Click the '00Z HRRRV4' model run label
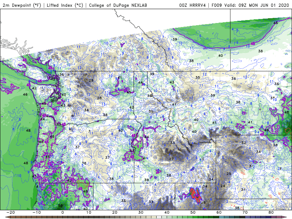Viewport: 292px width, 219px height. click(192, 5)
